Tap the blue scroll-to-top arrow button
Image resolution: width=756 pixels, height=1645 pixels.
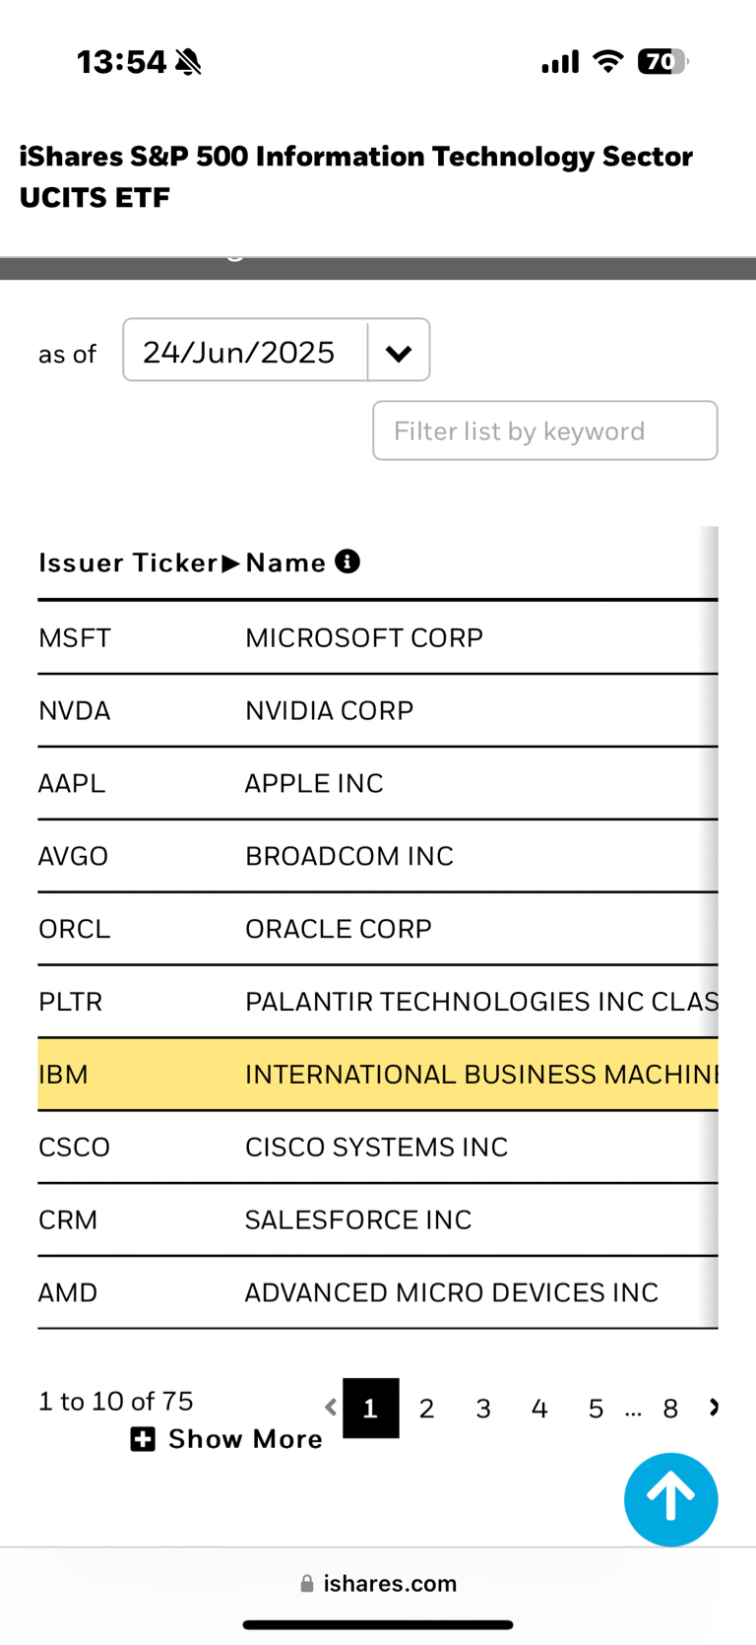[670, 1498]
